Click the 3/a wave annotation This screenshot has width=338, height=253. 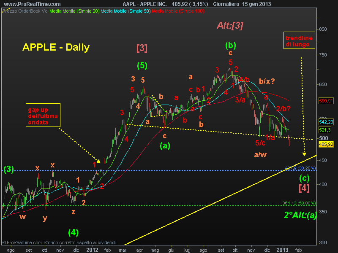240,100
